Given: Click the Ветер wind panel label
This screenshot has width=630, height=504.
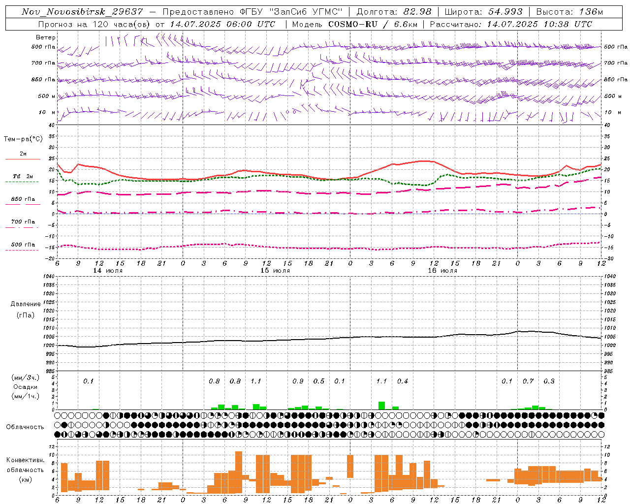Looking at the screenshot, I should coord(46,37).
